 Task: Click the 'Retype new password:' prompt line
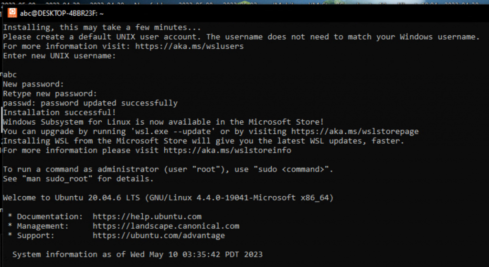point(50,94)
